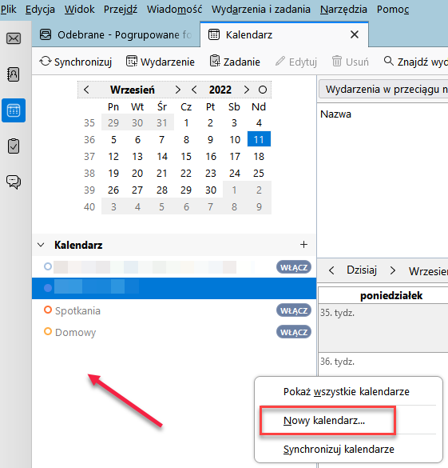This screenshot has height=468, width=448.
Task: Open the Tasks clipboard sidebar icon
Action: pyautogui.click(x=14, y=146)
